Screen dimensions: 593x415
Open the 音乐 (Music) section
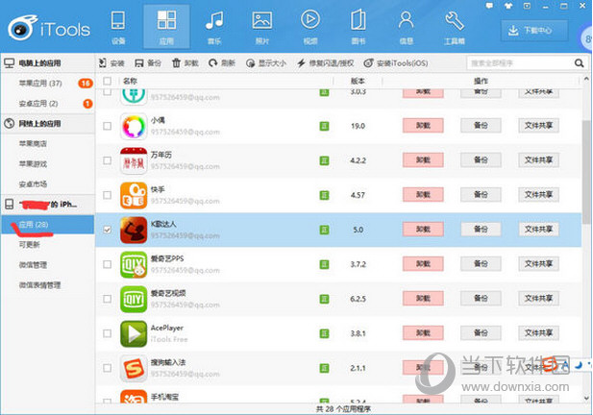214,27
